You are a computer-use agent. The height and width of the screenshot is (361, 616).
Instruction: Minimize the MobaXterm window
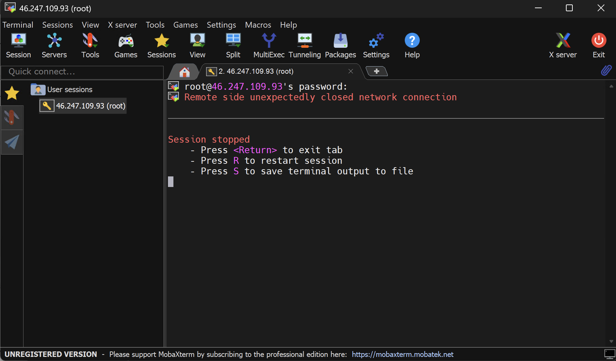coord(538,8)
